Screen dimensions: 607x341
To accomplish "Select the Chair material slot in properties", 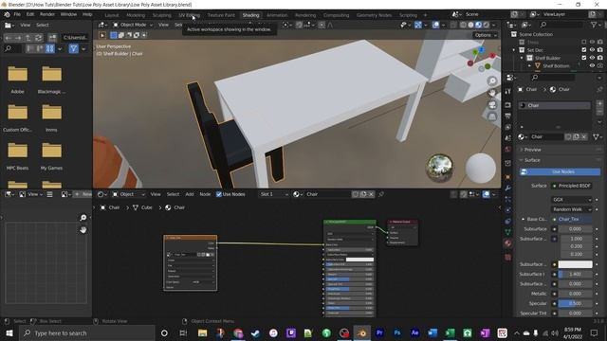I will 555,105.
